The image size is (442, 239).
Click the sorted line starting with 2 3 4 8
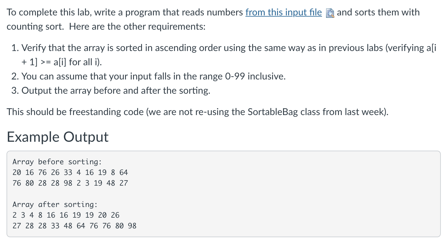pyautogui.click(x=66, y=215)
